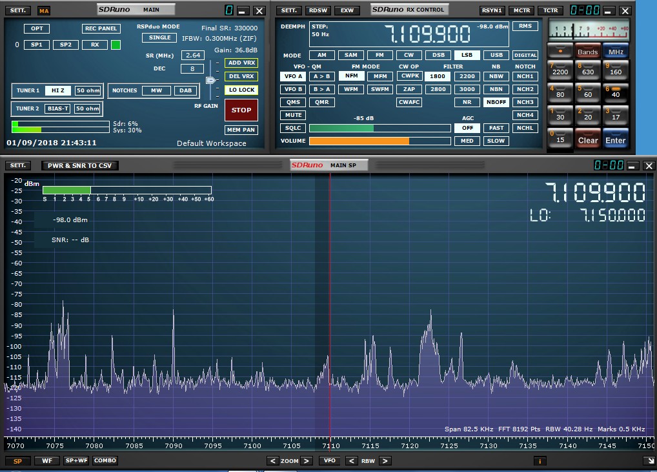Toggle the MW notch filter

[156, 90]
